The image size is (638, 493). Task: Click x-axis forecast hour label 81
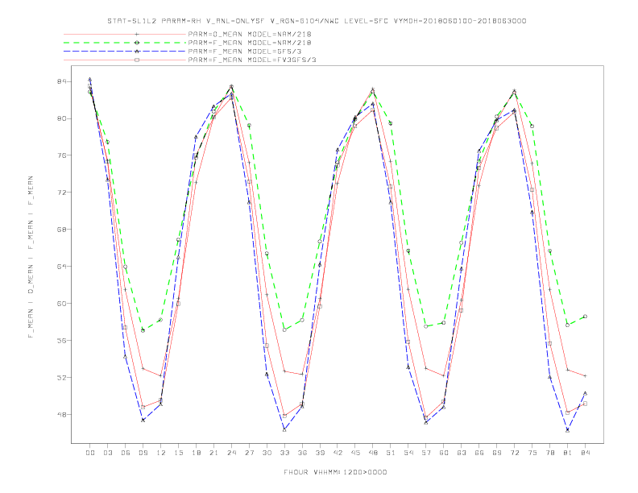point(568,453)
